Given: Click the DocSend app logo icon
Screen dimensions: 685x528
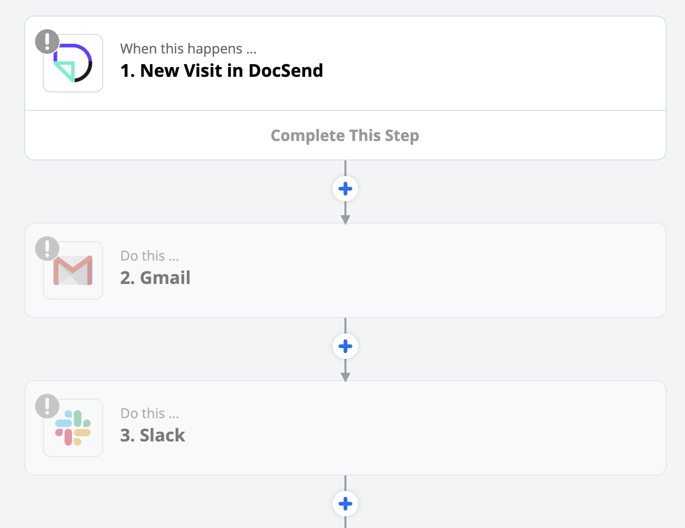Looking at the screenshot, I should click(73, 63).
